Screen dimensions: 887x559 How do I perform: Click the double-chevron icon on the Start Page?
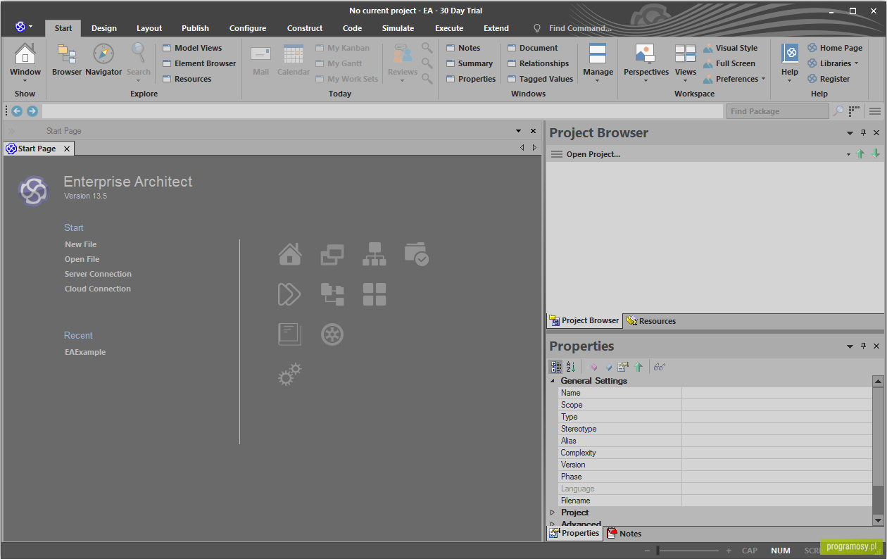point(290,294)
